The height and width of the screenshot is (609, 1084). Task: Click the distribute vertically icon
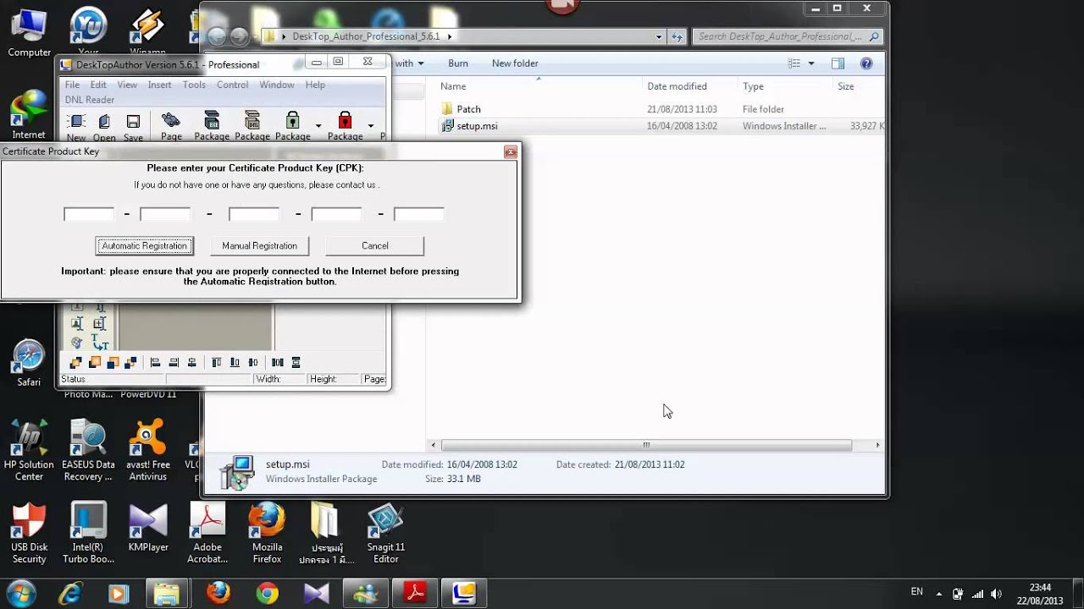point(296,362)
